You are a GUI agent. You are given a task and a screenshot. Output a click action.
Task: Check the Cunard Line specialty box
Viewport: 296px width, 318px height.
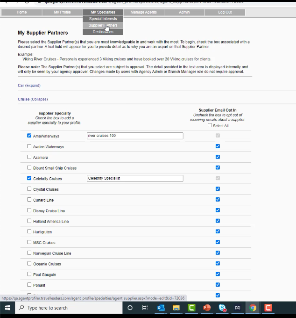tap(29, 200)
